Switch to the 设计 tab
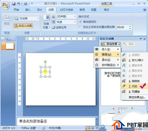Image resolution: width=148 pixels, height=131 pixels. pos(39,10)
